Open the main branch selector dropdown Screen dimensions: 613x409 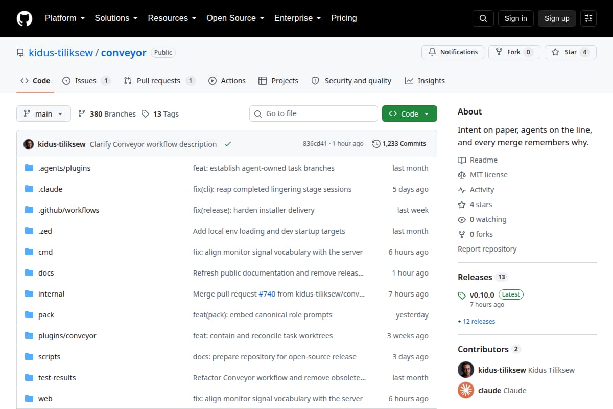43,114
